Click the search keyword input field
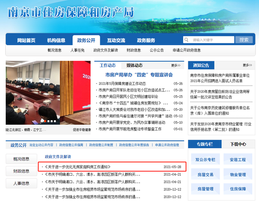Screen dimensions: 259x203 (209, 40)
